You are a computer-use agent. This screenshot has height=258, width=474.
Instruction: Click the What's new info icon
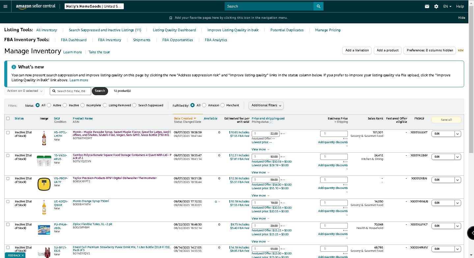click(14, 67)
